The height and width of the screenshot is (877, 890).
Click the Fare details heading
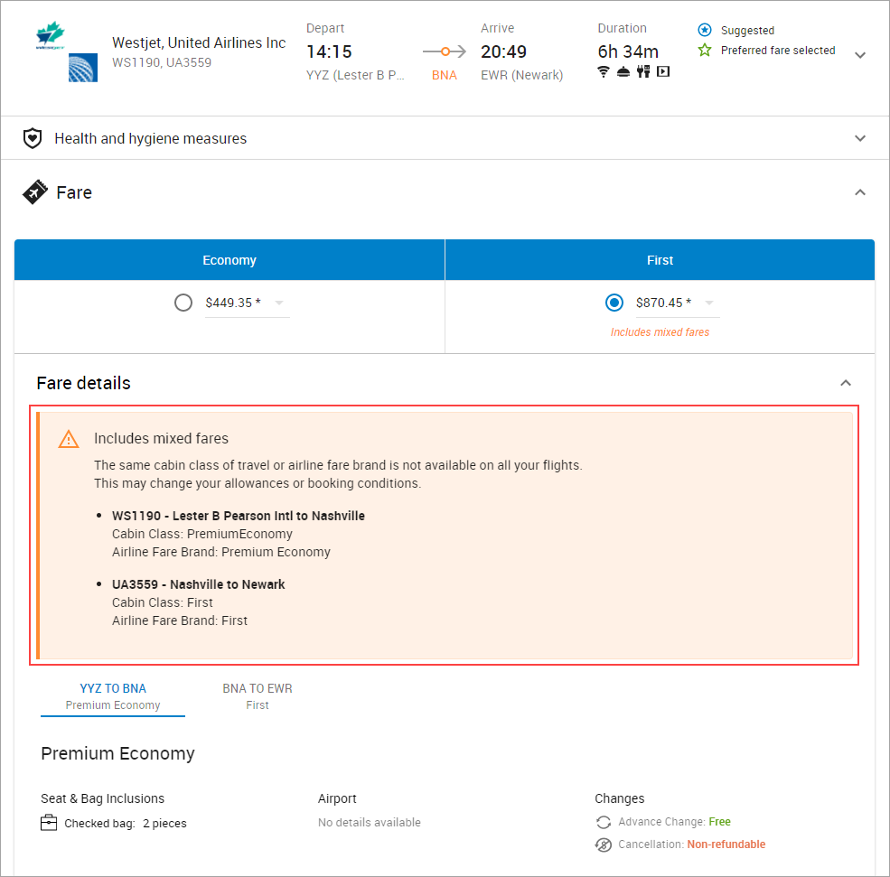(83, 384)
